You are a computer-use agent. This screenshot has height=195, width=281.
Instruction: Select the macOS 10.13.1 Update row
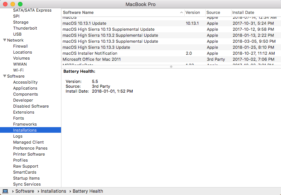click(171, 23)
